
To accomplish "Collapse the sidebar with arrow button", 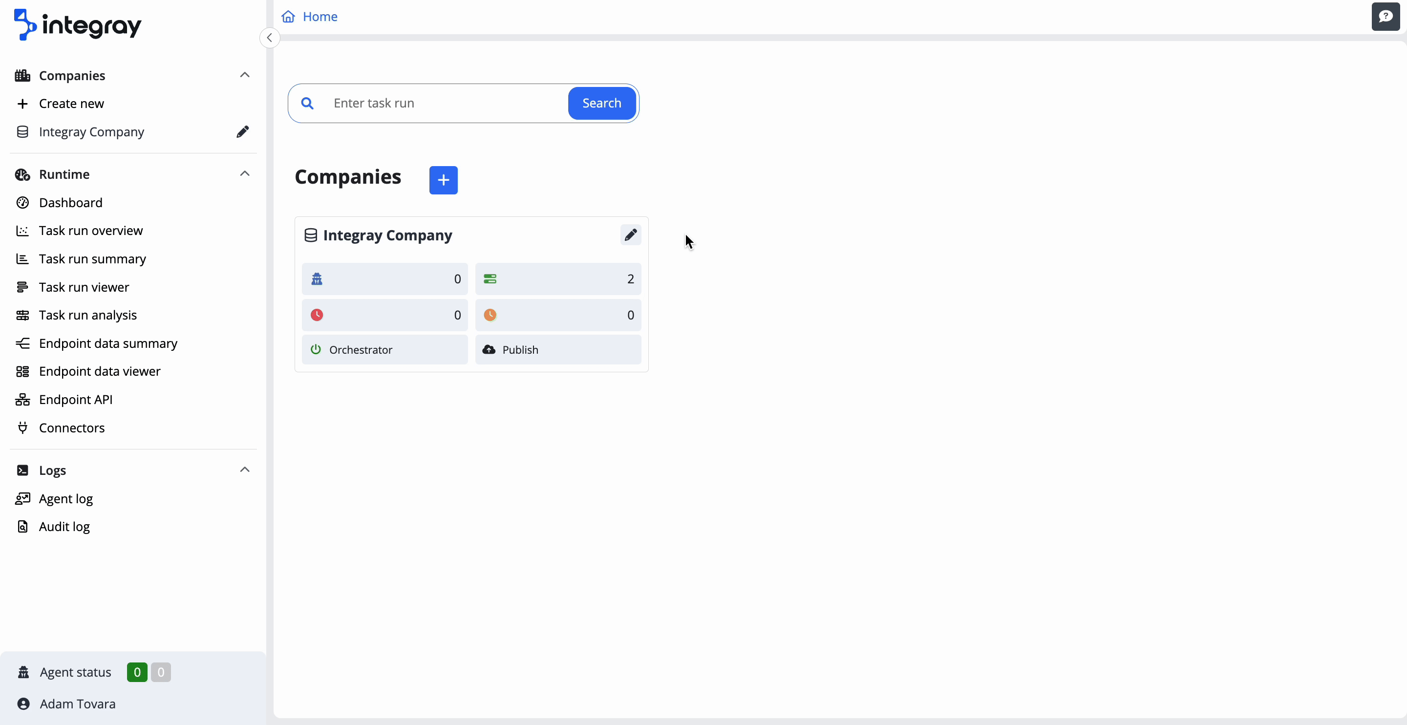I will pyautogui.click(x=269, y=38).
